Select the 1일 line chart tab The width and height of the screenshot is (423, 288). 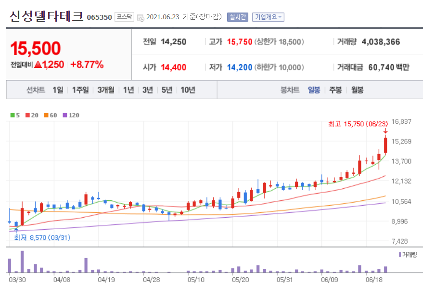[x=58, y=90]
